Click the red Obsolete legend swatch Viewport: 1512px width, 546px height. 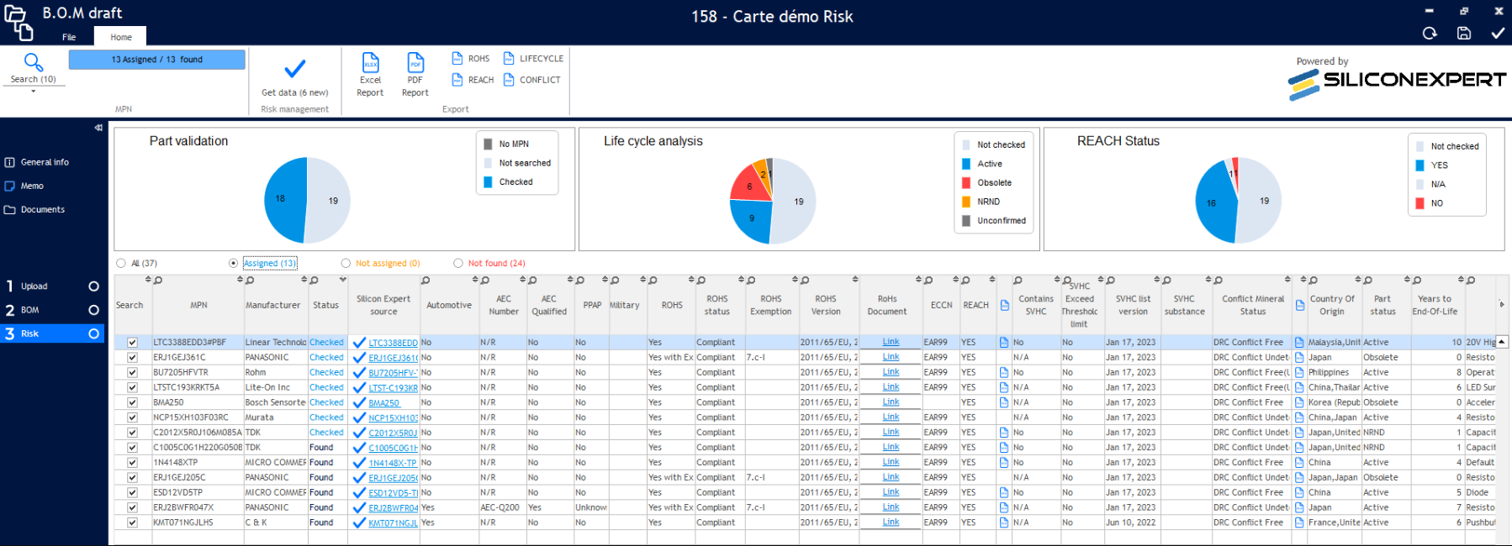pyautogui.click(x=966, y=183)
